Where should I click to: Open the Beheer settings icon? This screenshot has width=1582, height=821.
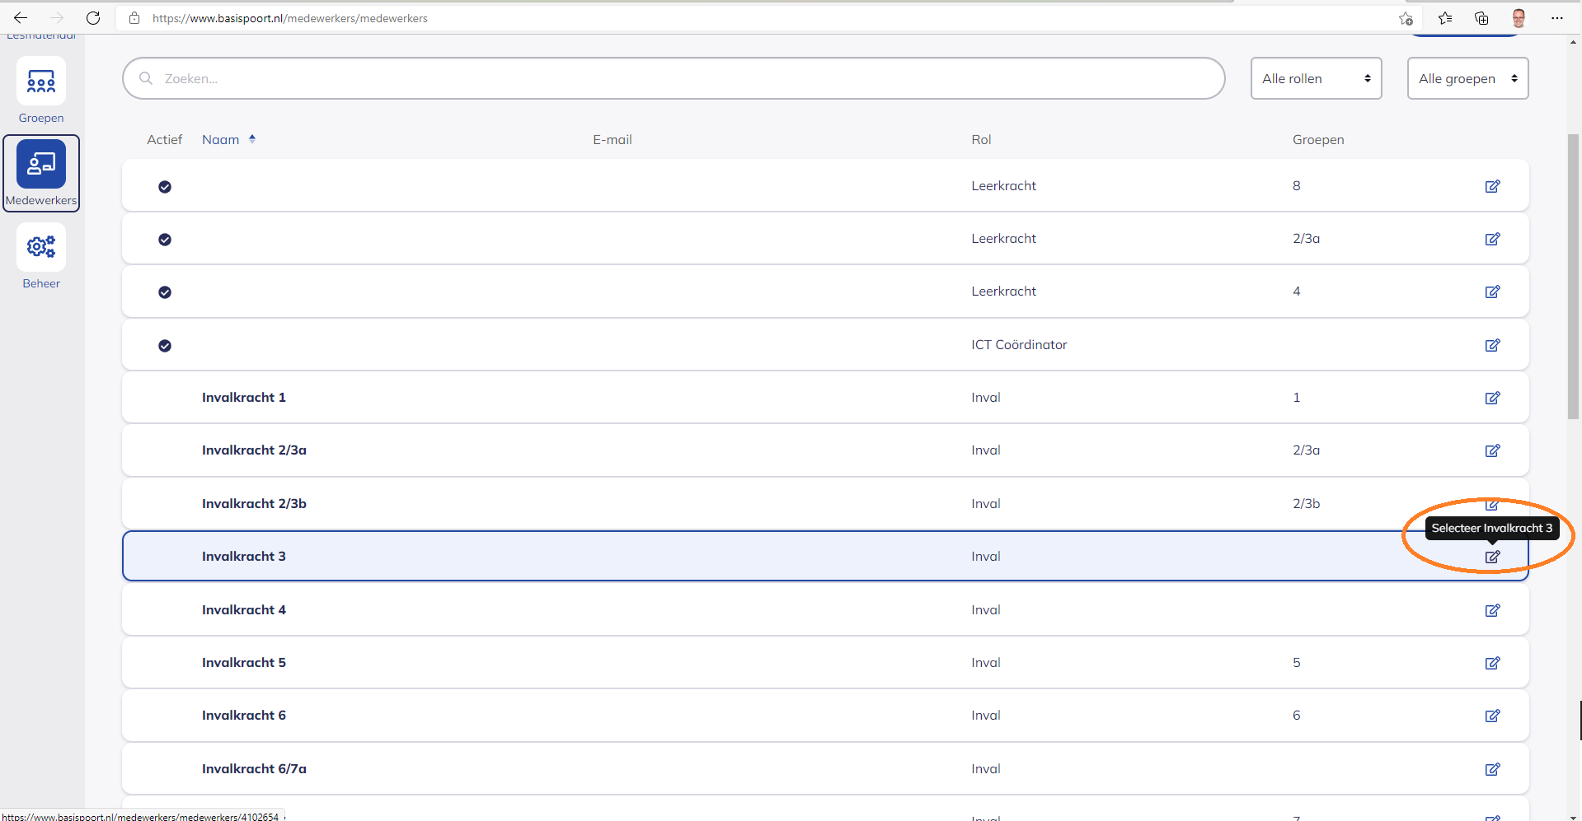coord(41,247)
